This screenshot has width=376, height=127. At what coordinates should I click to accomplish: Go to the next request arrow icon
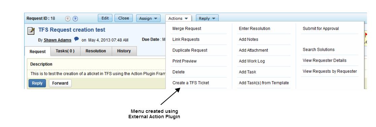point(75,19)
